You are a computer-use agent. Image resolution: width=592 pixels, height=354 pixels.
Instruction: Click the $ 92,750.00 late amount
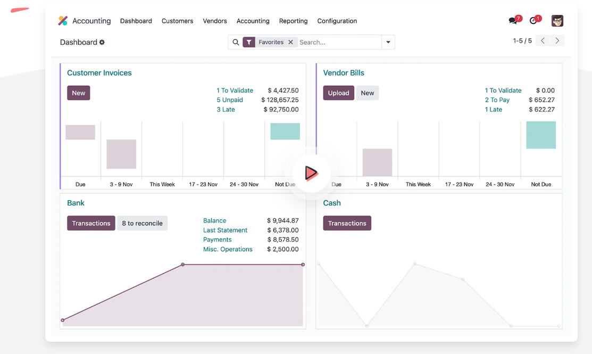click(281, 110)
